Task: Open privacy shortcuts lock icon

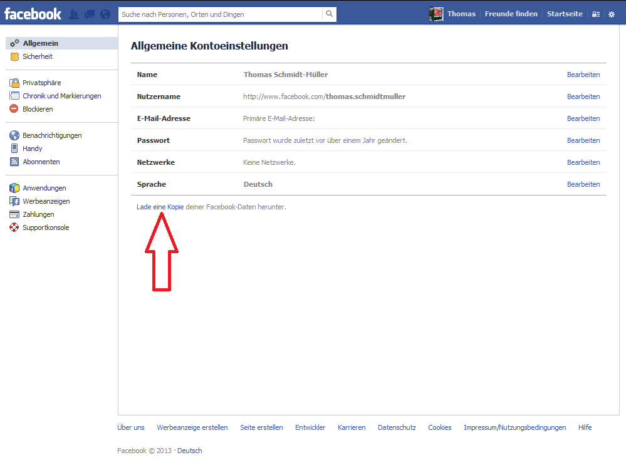Action: [x=596, y=14]
